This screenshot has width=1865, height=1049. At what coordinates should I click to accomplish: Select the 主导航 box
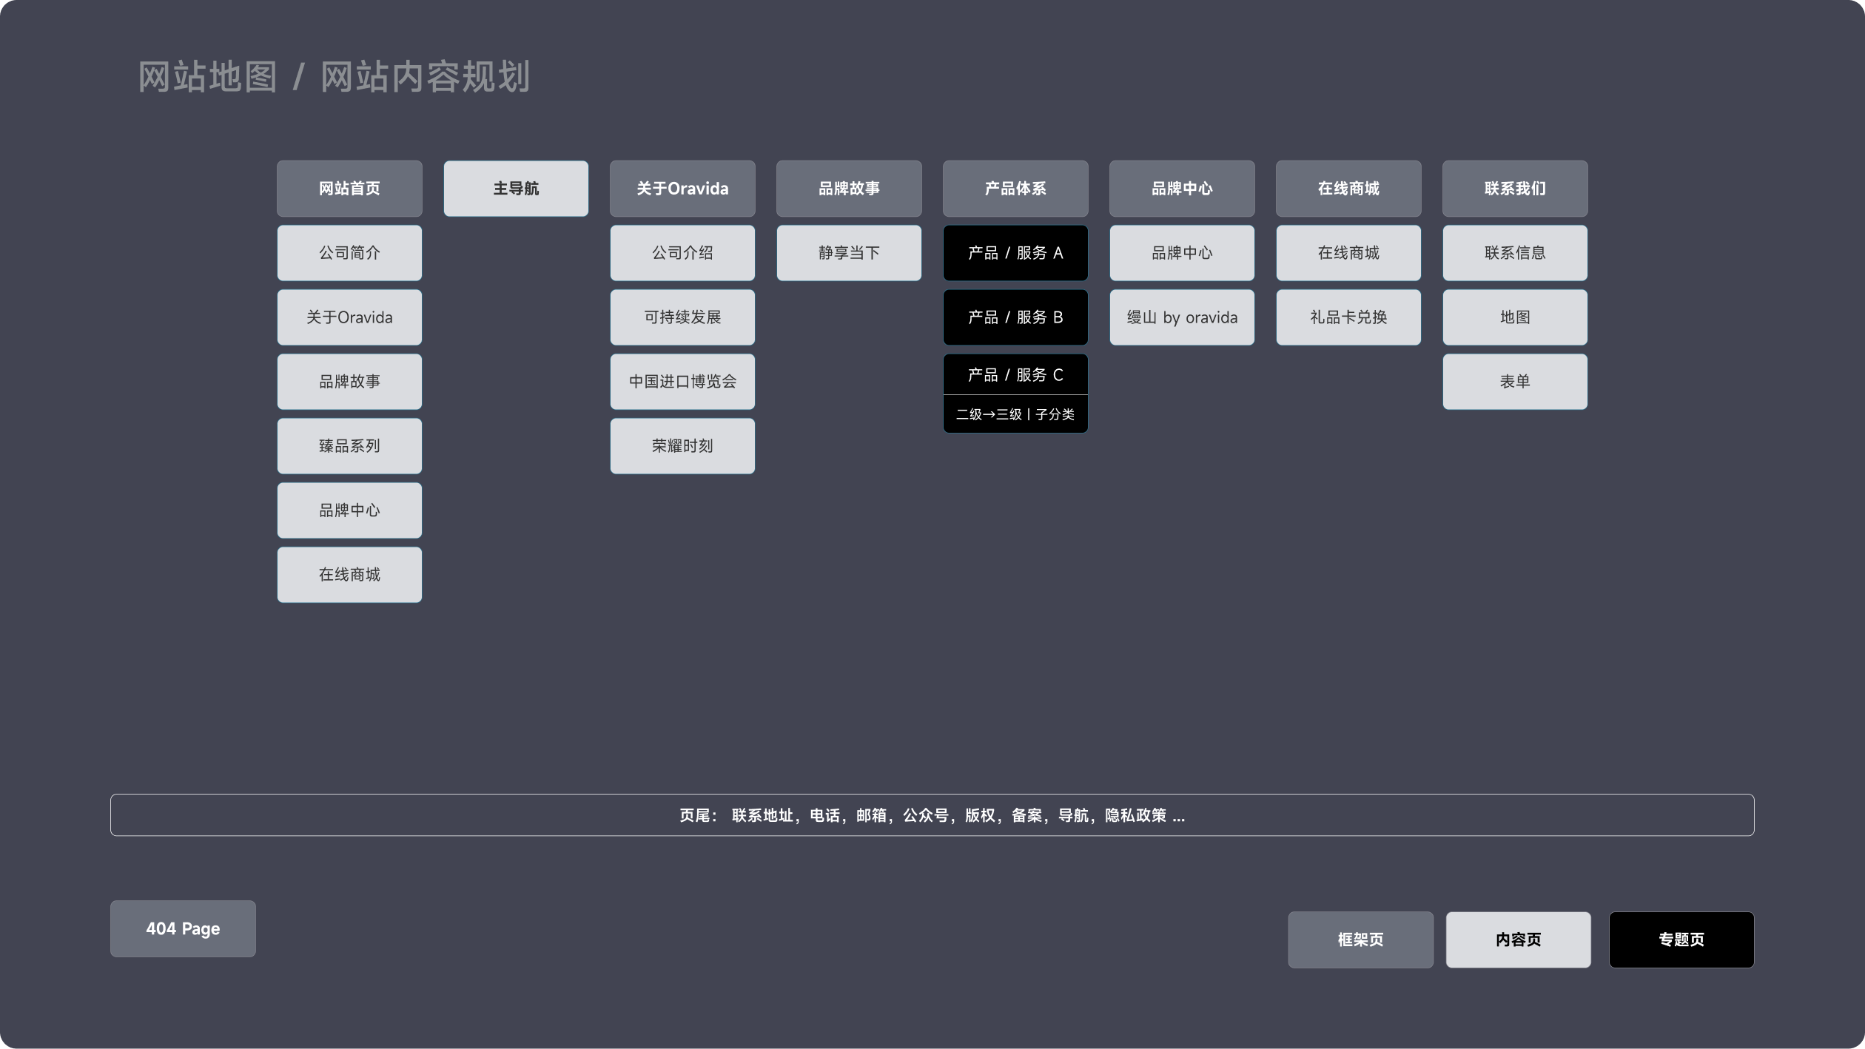[516, 189]
